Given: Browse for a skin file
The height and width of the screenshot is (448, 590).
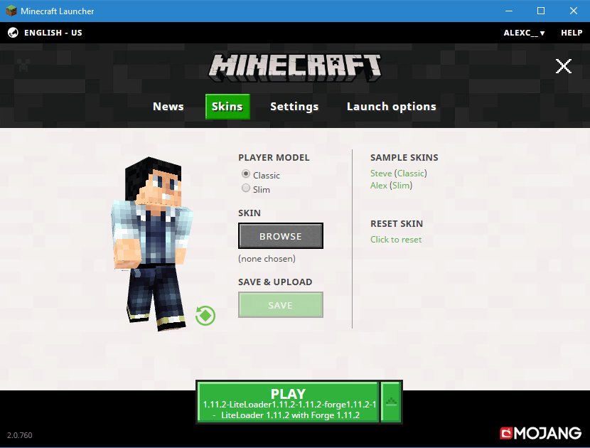Looking at the screenshot, I should 281,236.
